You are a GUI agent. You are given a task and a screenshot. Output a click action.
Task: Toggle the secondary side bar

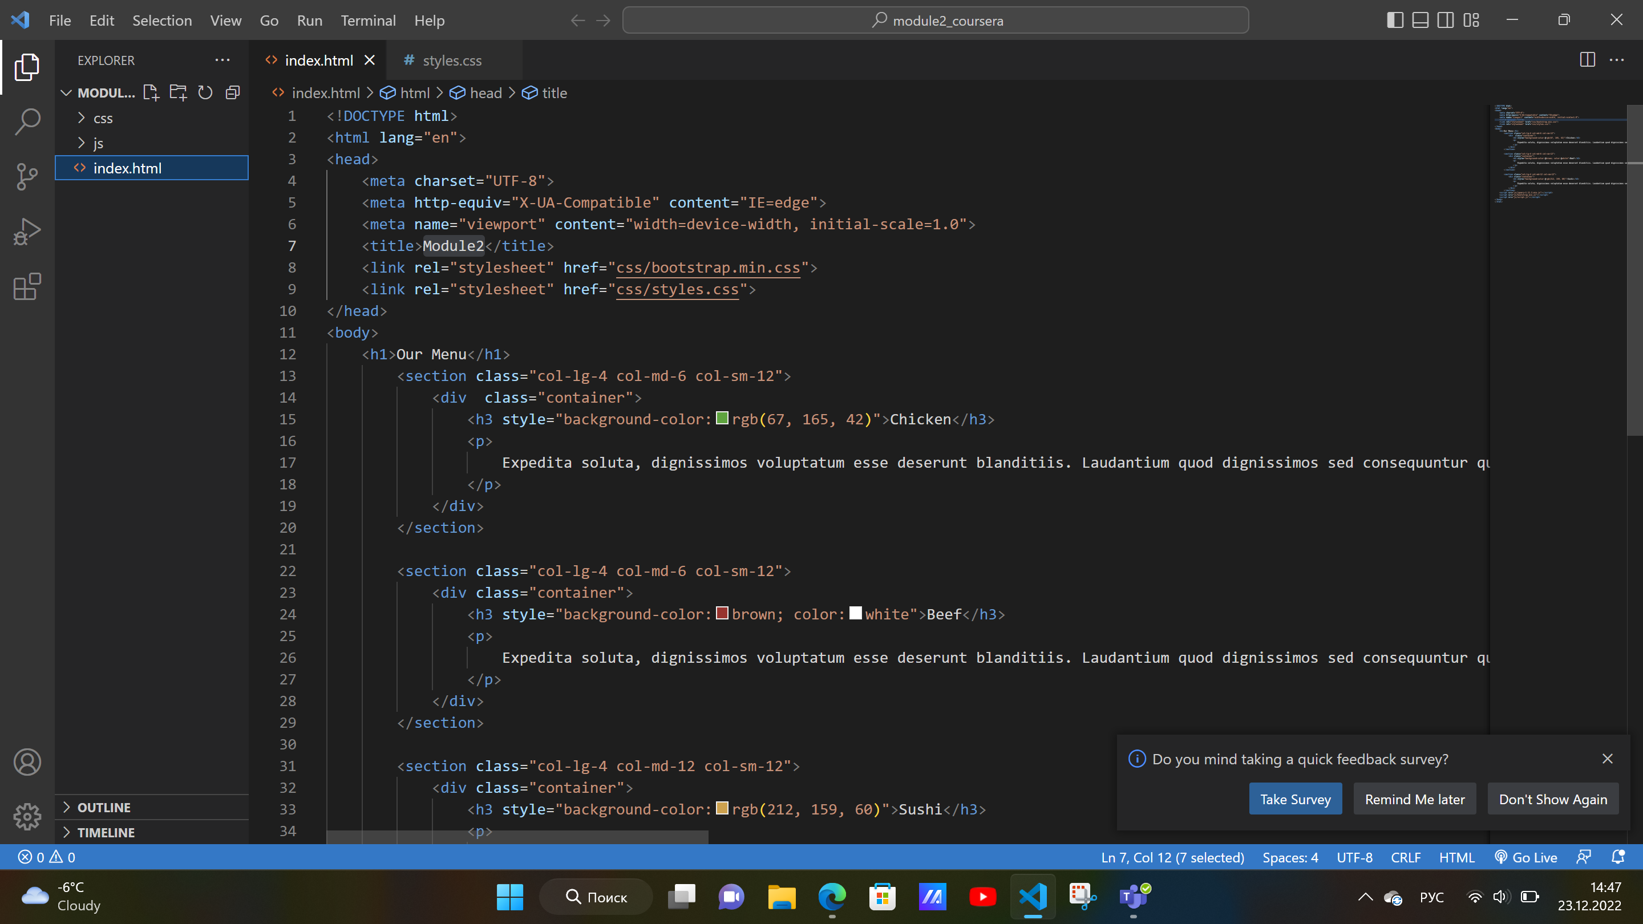pos(1445,20)
